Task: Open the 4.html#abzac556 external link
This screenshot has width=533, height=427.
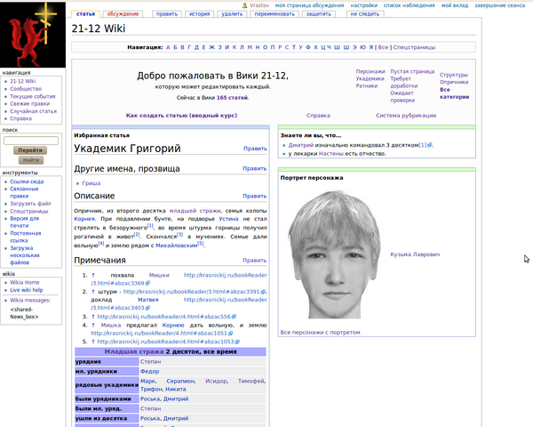Action: (167, 317)
